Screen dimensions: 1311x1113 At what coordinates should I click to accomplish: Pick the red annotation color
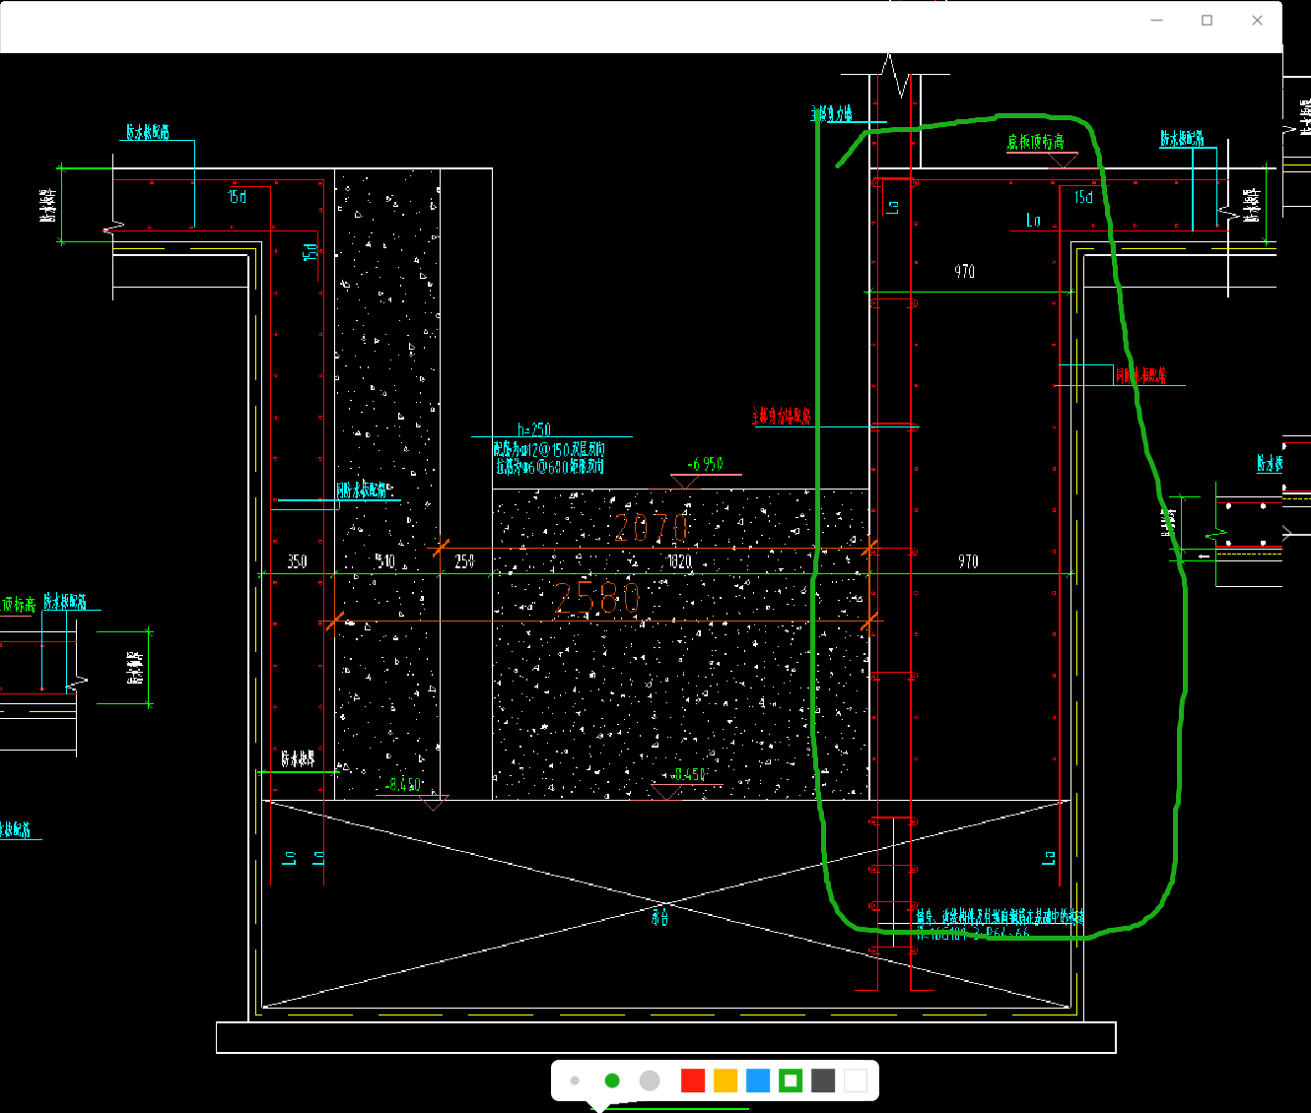693,1080
